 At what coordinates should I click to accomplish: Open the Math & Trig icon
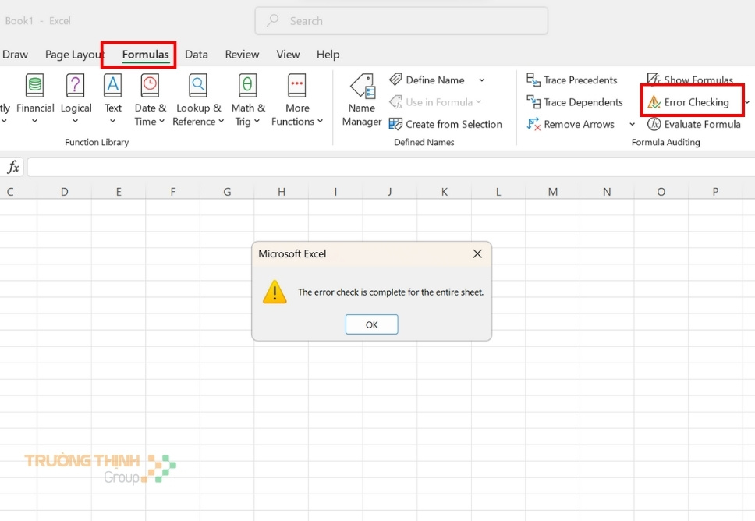248,86
